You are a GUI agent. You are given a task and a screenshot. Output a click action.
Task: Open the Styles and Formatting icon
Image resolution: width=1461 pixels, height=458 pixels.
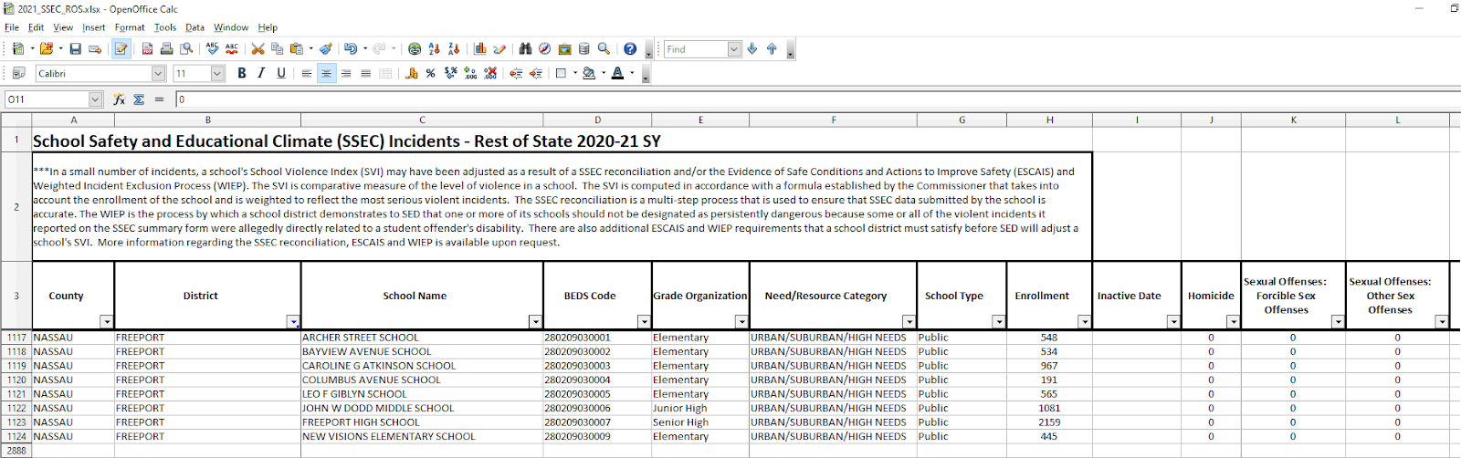click(18, 73)
